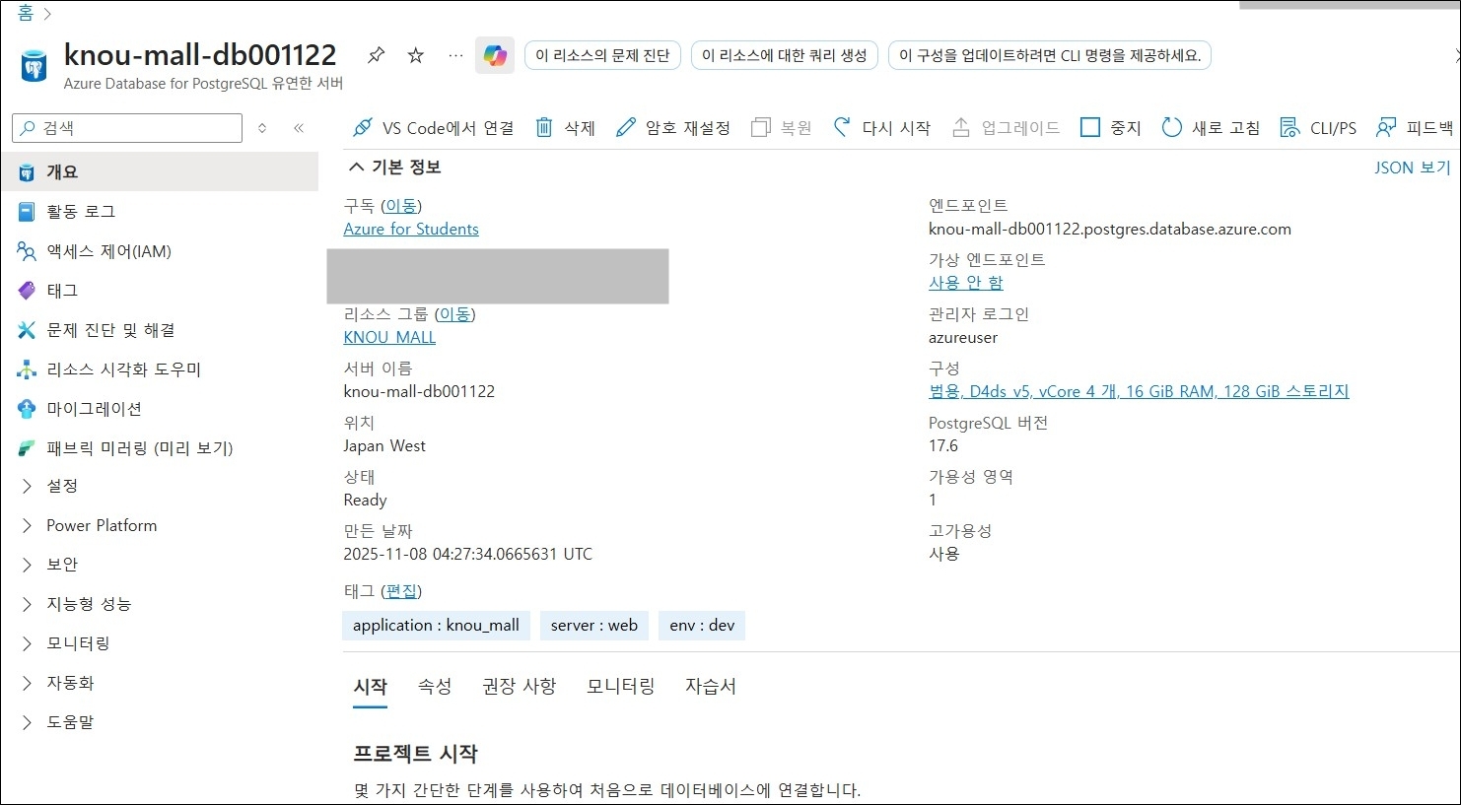Viewport: 1461px width, 805px height.
Task: Select the 17.6 PostgreSQL version value
Action: click(x=943, y=445)
